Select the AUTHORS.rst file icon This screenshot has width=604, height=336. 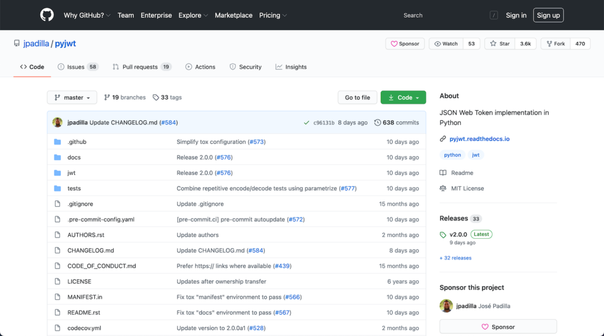(57, 235)
